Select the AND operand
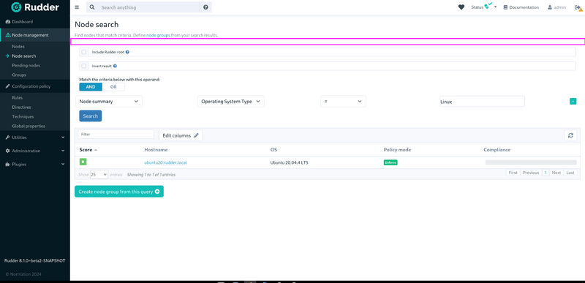 click(91, 87)
